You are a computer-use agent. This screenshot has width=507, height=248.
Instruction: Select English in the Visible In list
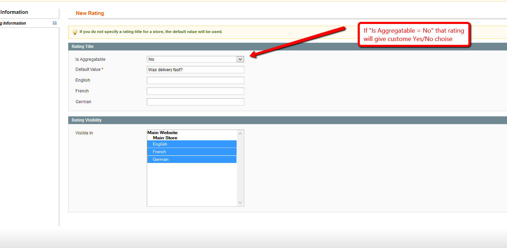[x=192, y=144]
